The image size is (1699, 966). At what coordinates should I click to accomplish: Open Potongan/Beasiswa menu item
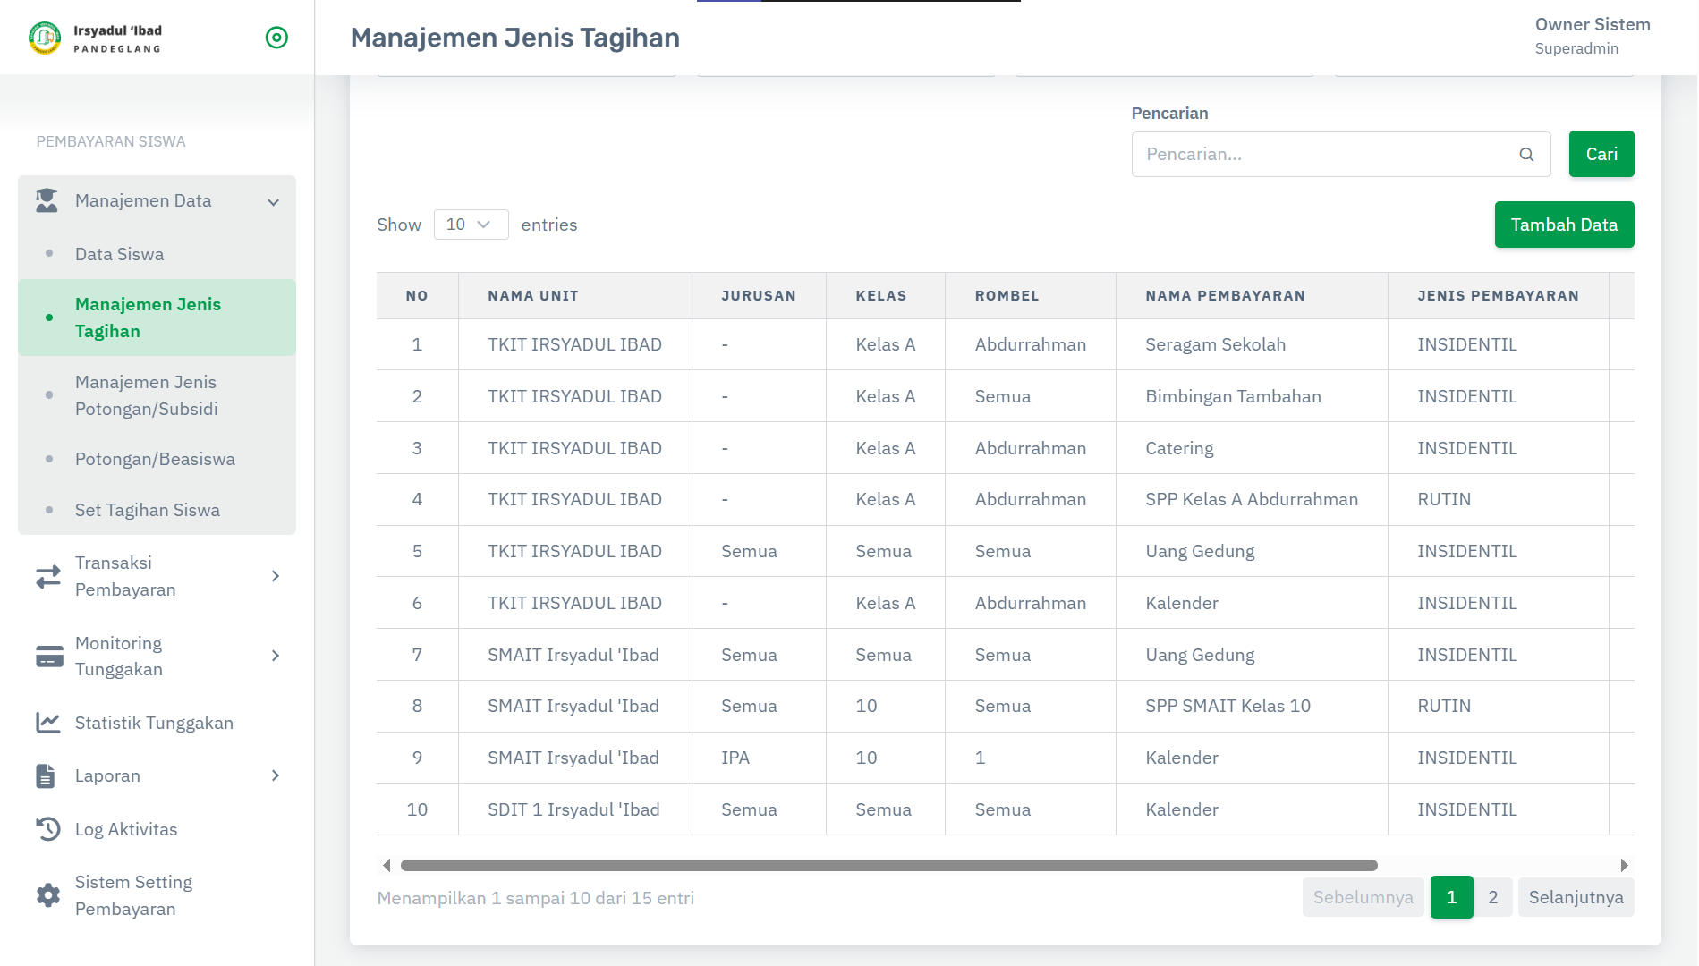pyautogui.click(x=155, y=459)
